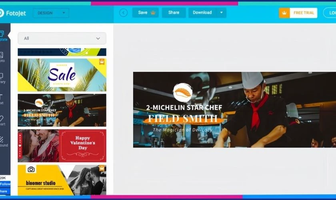
Task: Expand the Download options arrow
Action: tap(221, 13)
